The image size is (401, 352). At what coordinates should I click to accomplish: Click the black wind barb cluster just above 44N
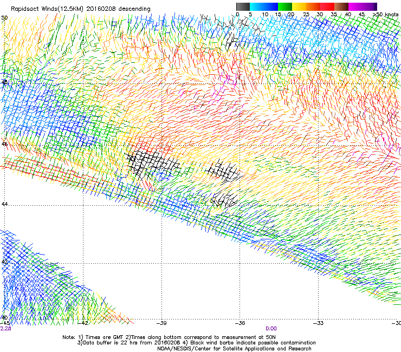pyautogui.click(x=224, y=199)
